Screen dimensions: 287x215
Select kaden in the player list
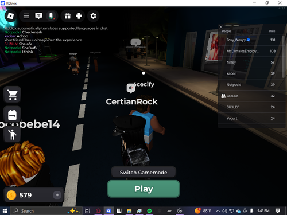pos(251,73)
